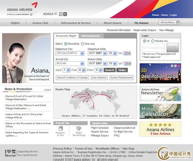
Task: Open the return month OCT 2007 dropdown
Action: coord(97,63)
